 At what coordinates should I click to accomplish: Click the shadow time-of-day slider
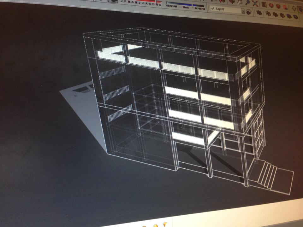[185, 4]
